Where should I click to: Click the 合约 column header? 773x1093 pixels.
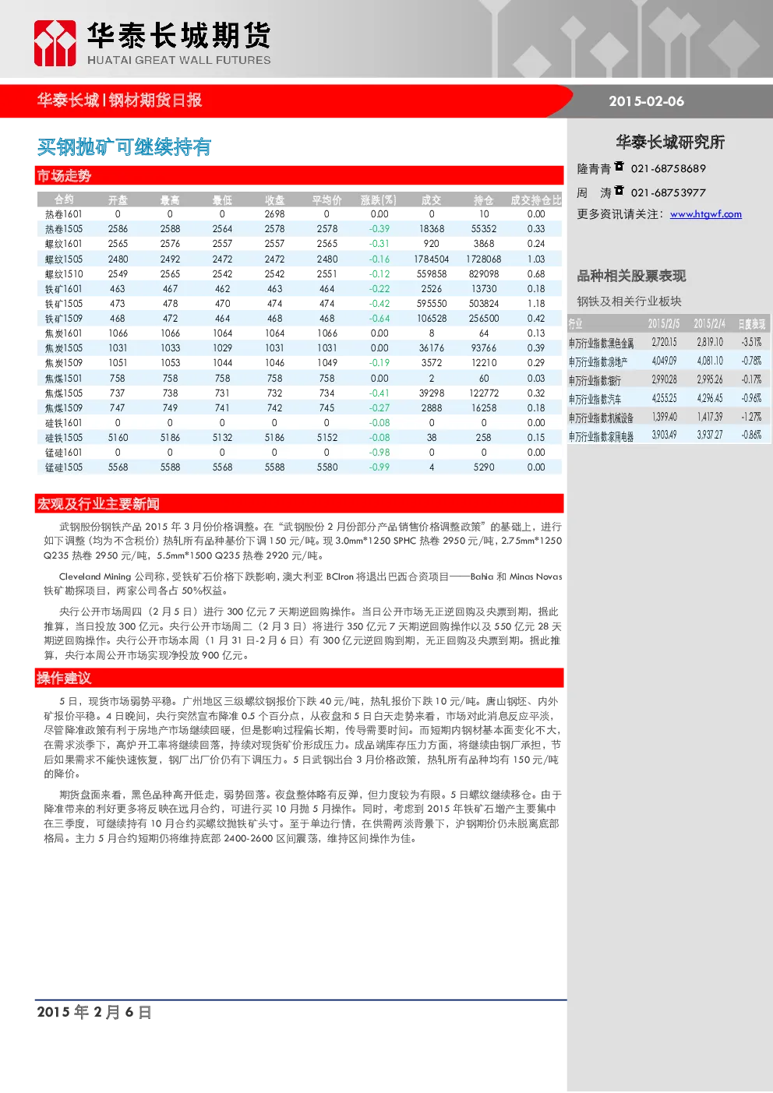pos(64,200)
